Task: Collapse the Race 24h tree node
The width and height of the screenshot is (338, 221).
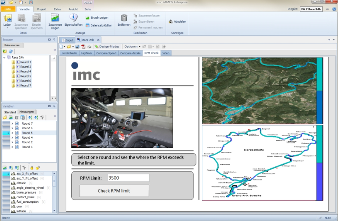Action: click(x=4, y=58)
